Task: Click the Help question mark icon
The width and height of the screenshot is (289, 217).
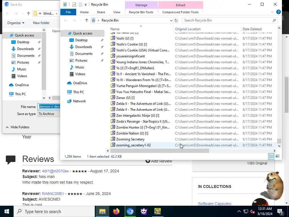Action: pyautogui.click(x=279, y=12)
